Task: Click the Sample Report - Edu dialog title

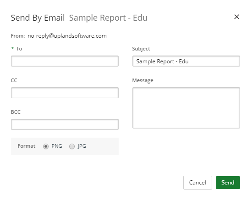Action: tap(108, 18)
